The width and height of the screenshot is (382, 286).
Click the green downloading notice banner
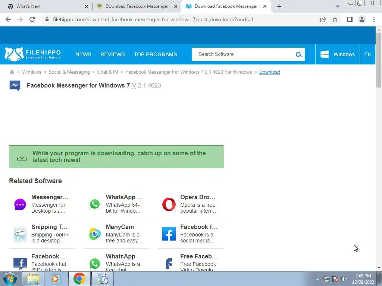tap(116, 157)
